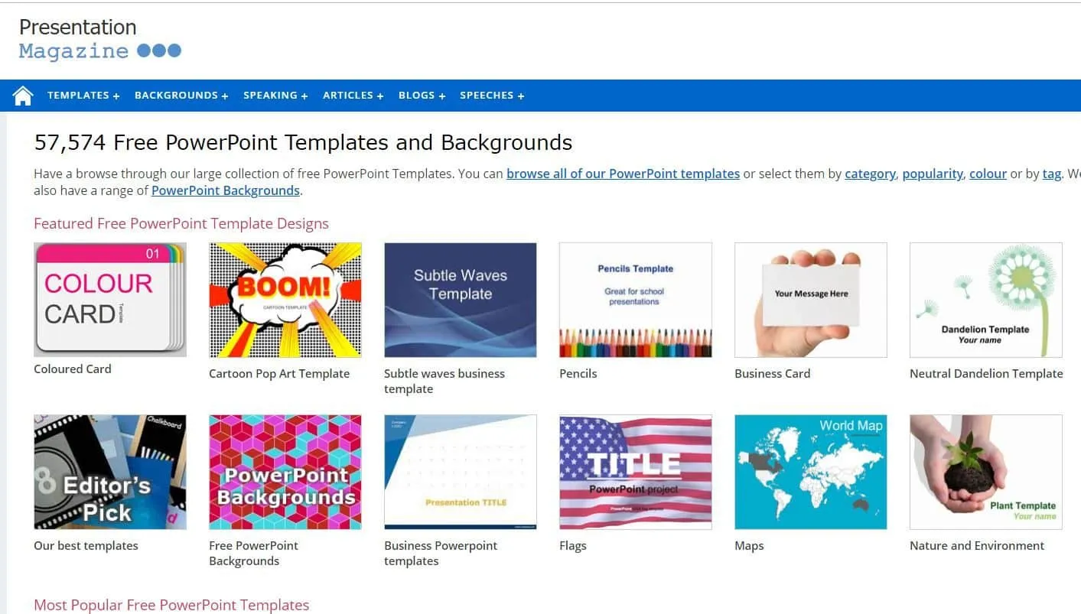
Task: Select templates by category link
Action: (x=870, y=174)
